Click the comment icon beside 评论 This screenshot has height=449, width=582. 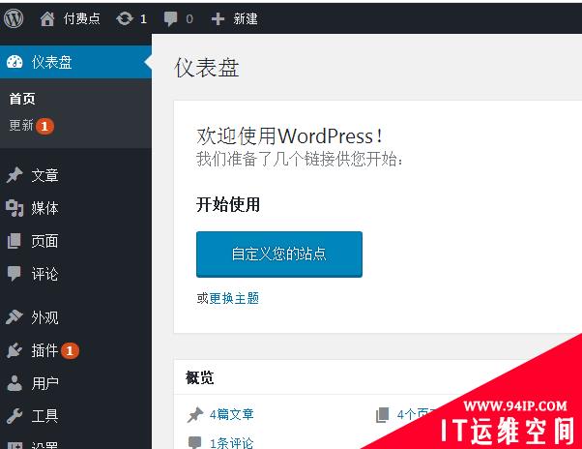coord(15,274)
